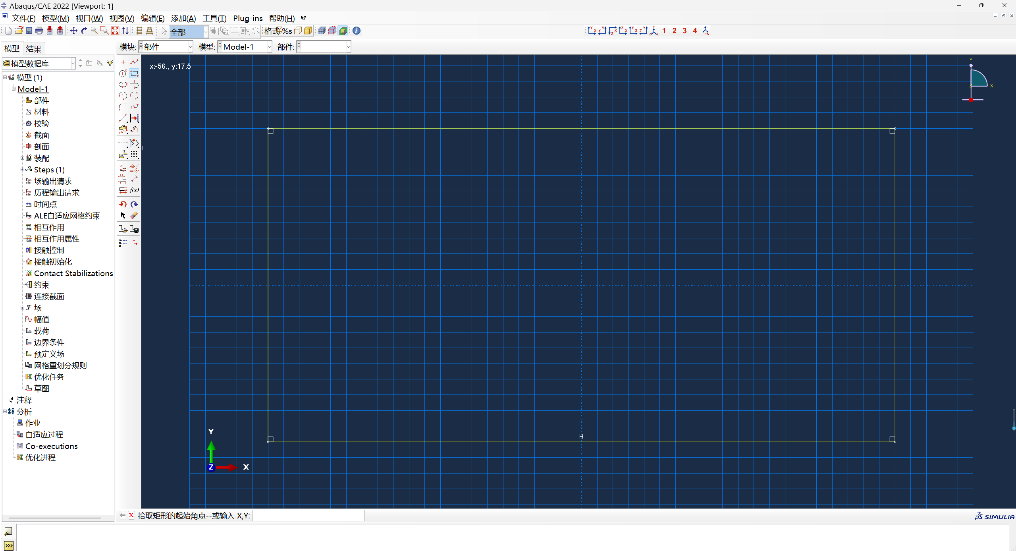Select the 材料 tree item
The image size is (1016, 551).
pos(41,112)
